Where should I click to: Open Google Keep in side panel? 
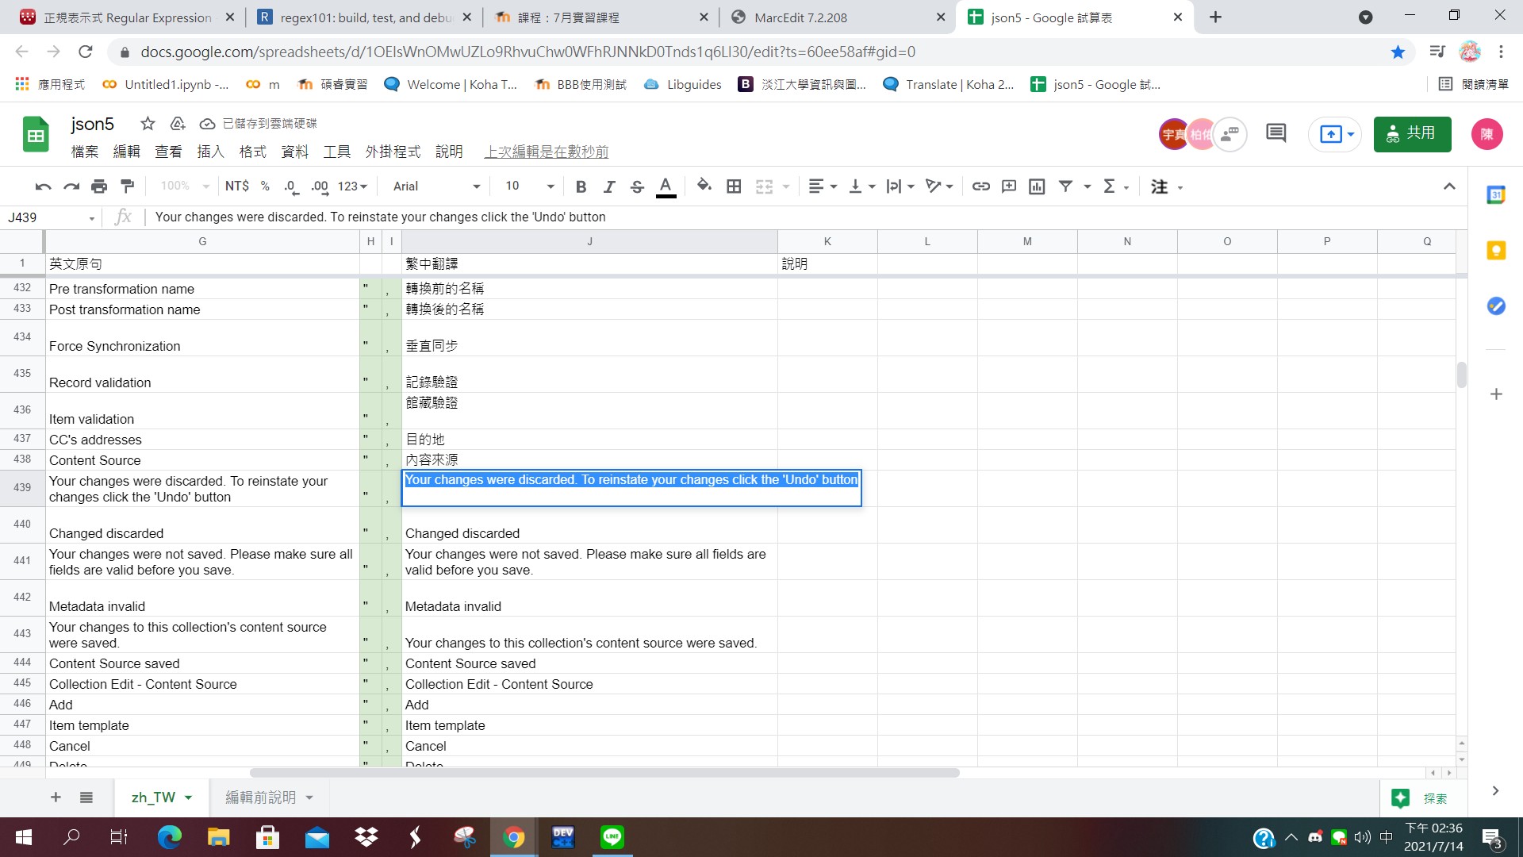[1495, 251]
